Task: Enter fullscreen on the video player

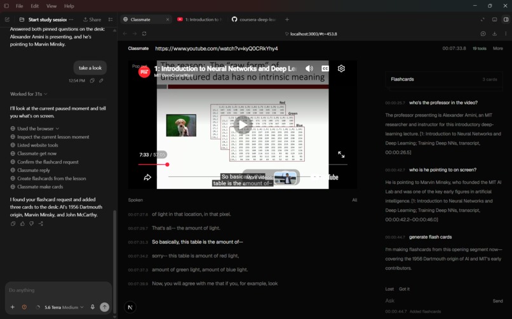Action: coord(341,155)
